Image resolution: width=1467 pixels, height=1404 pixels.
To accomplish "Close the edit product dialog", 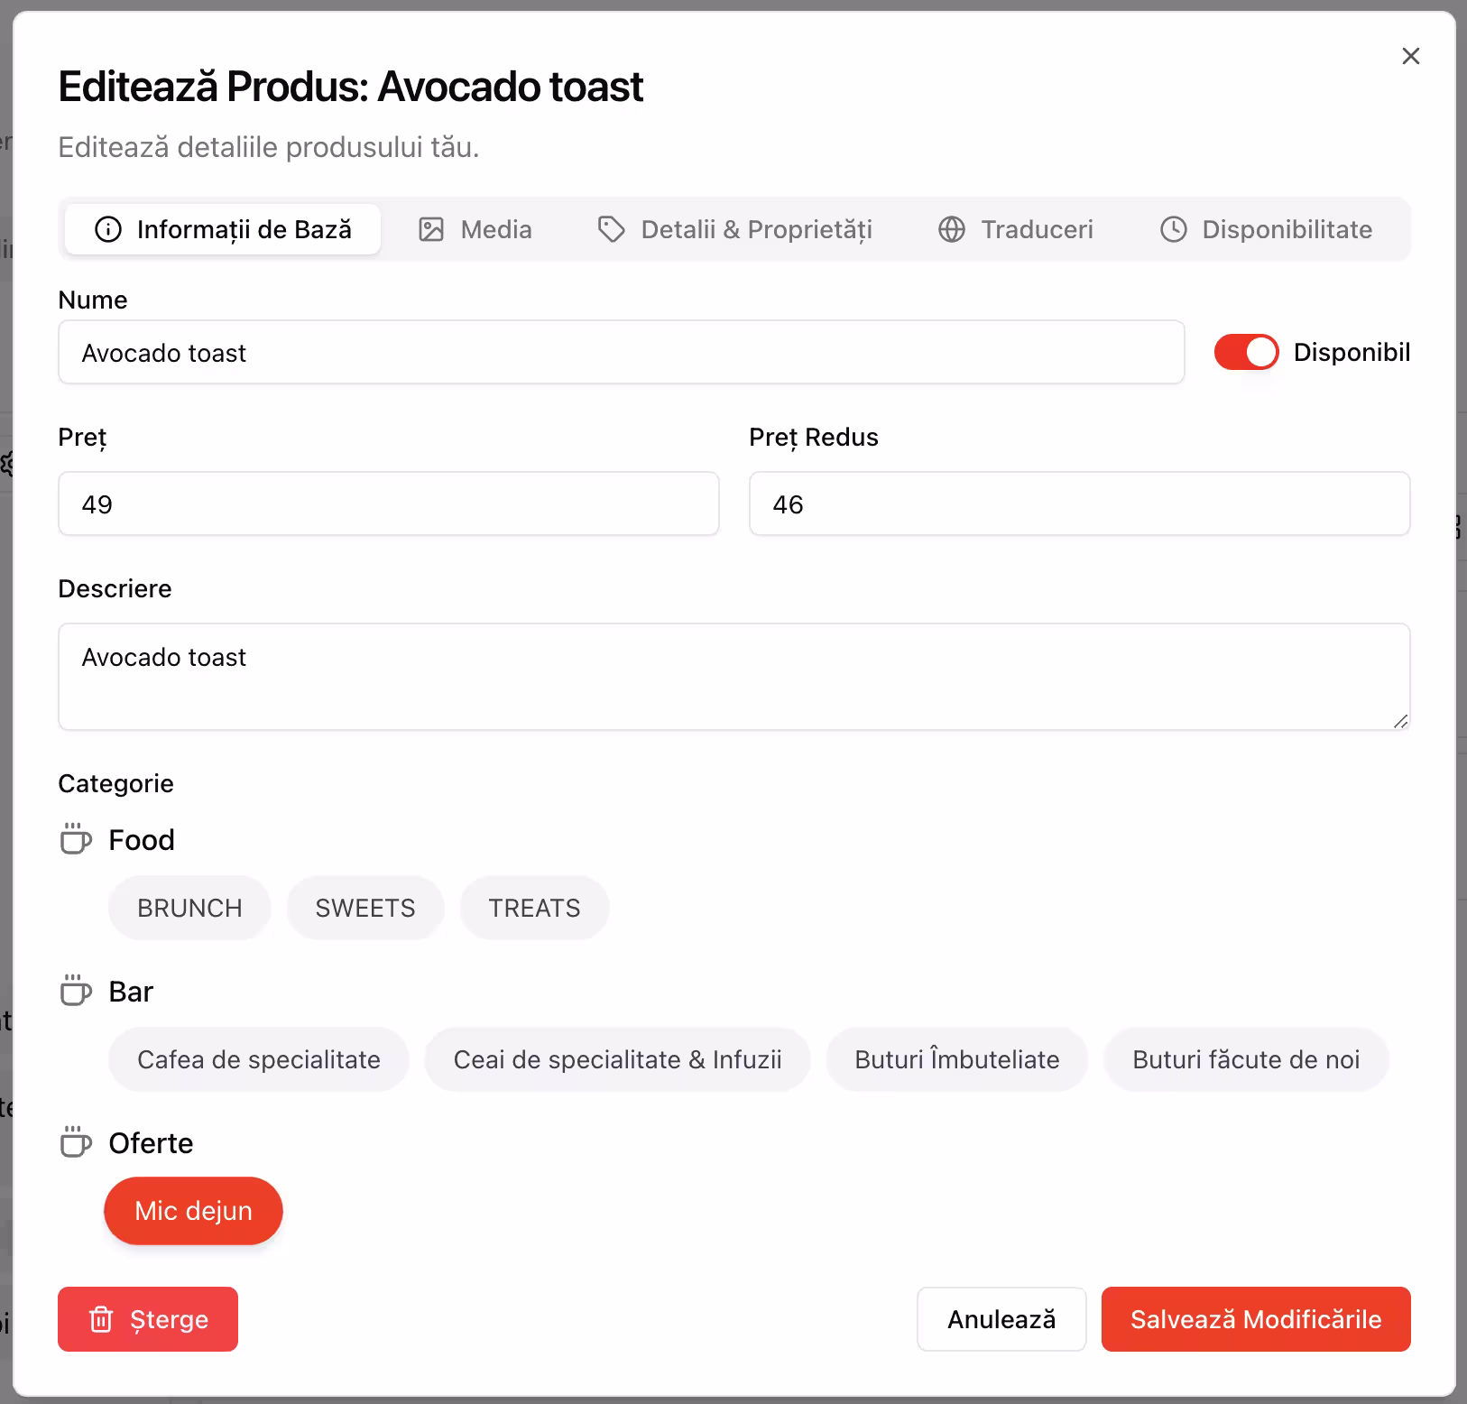I will click(1411, 56).
